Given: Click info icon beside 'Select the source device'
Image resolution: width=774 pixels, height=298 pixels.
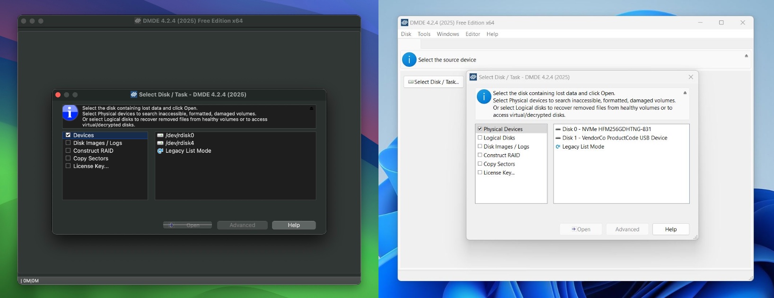Looking at the screenshot, I should [409, 60].
